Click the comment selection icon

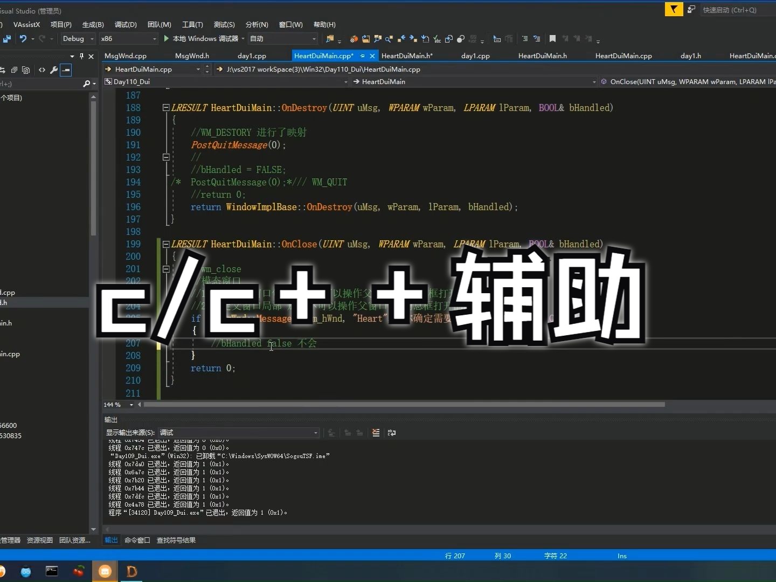(525, 39)
